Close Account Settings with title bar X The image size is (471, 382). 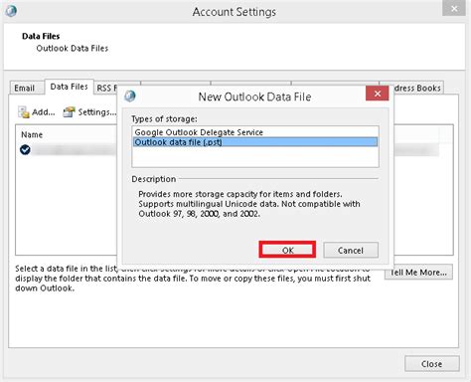click(454, 8)
